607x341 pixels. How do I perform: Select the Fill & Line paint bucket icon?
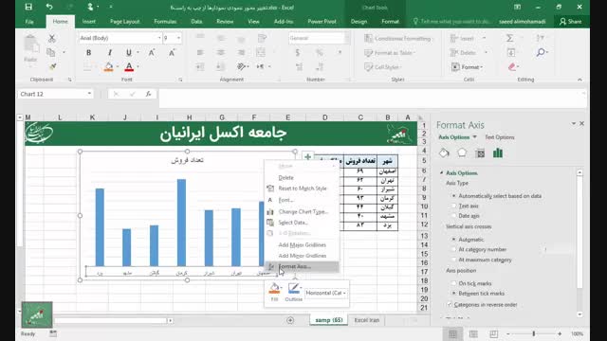coord(444,153)
